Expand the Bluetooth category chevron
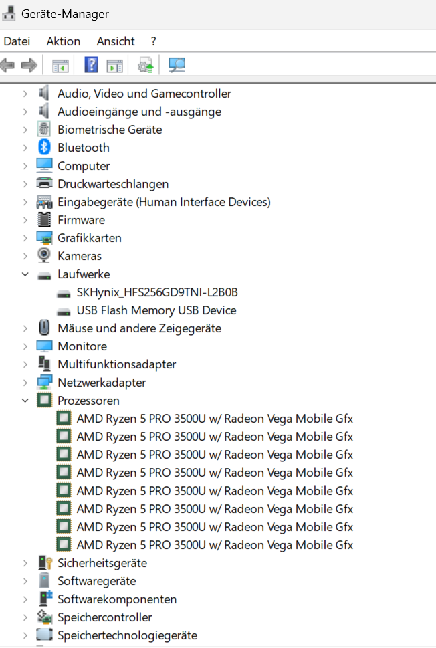The width and height of the screenshot is (436, 648). [x=25, y=148]
